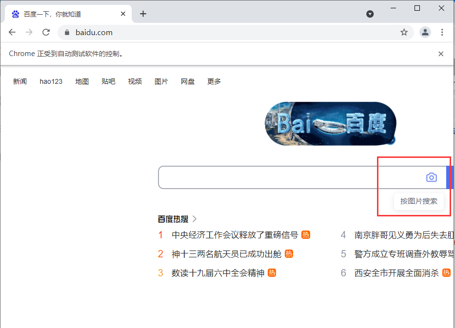Viewport: 455px width, 328px height.
Task: Bookmark the page with the star icon
Action: (x=404, y=32)
